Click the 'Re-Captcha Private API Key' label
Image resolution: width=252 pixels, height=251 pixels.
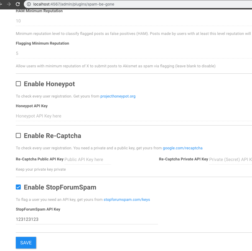184,159
